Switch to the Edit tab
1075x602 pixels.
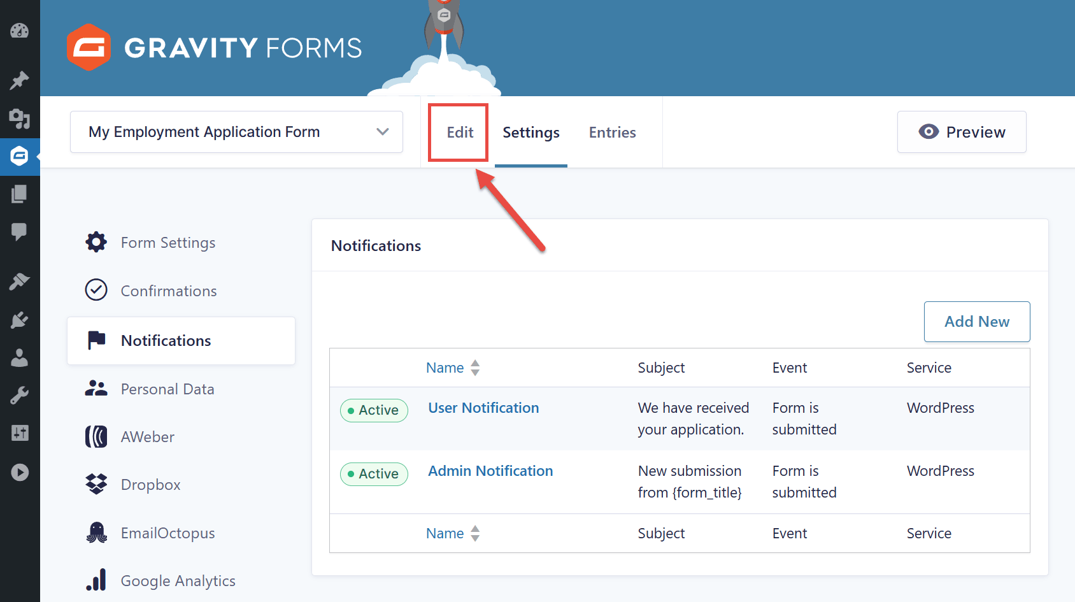pyautogui.click(x=460, y=133)
